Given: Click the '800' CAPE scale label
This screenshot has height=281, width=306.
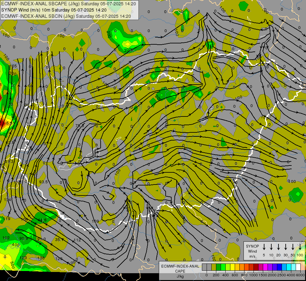Looking at the screenshot, I should pyautogui.click(x=244, y=275).
